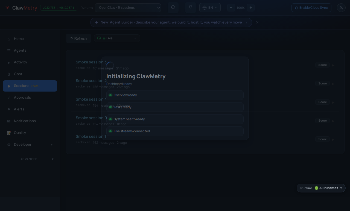Click the Overview ready status row
350x211 pixels.
pos(175,95)
